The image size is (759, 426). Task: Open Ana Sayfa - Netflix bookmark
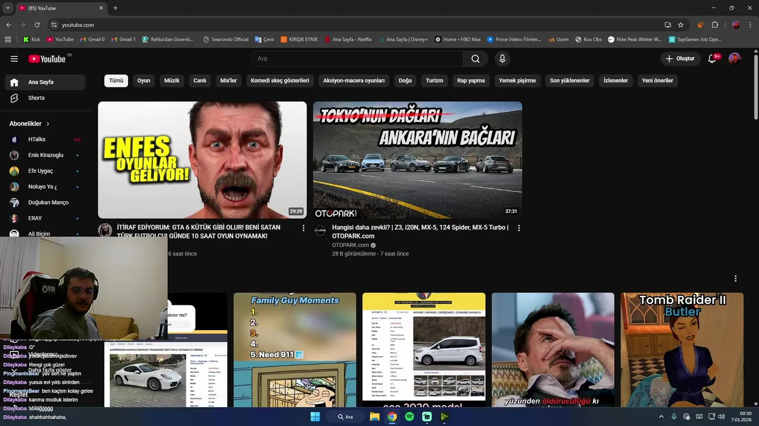[348, 40]
